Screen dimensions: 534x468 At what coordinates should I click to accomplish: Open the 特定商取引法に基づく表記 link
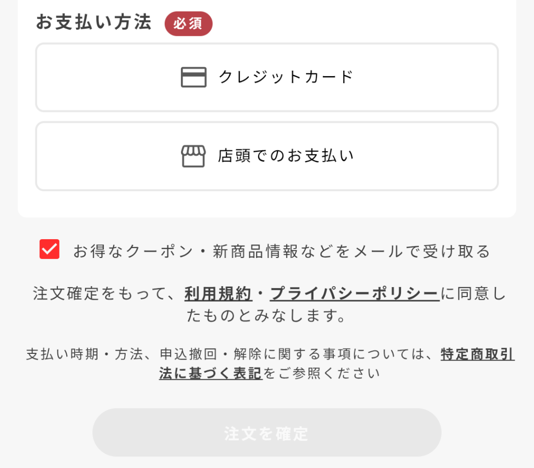477,354
